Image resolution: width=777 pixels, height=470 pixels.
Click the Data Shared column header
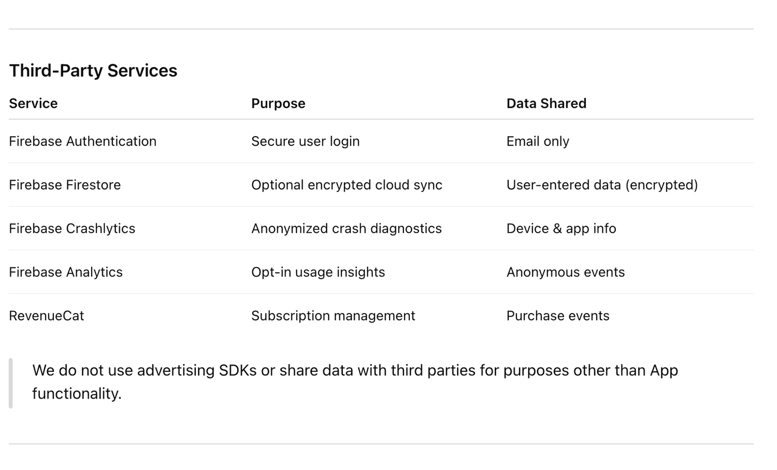point(546,104)
